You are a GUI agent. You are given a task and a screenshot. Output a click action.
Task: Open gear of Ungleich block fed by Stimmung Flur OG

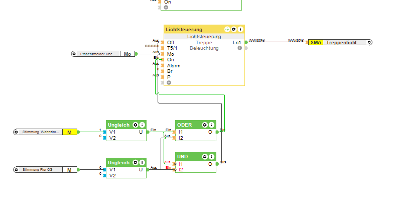136,162
